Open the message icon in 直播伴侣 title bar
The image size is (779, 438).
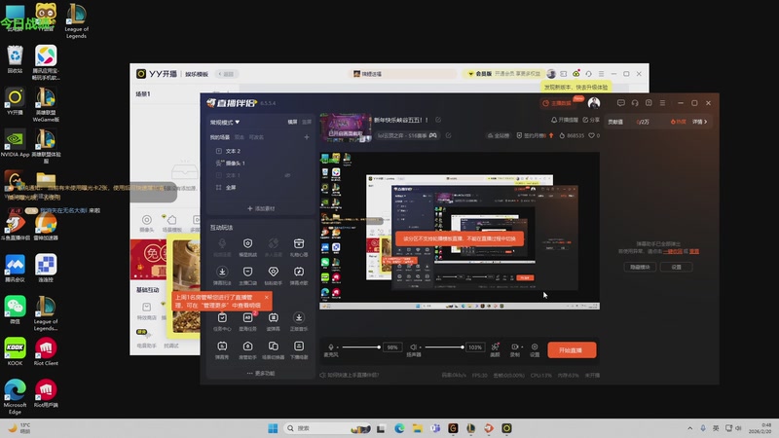click(x=620, y=103)
